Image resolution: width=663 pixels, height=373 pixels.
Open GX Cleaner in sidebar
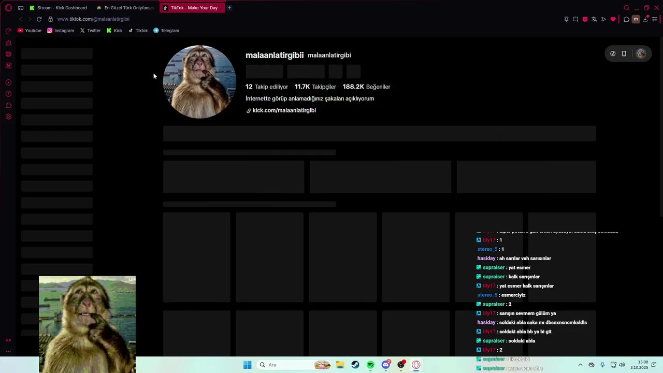8,43
